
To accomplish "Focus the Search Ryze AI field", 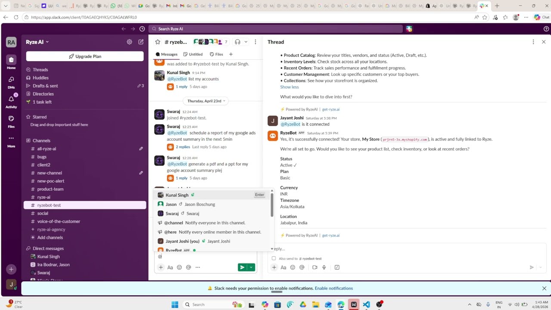I will coord(275,29).
